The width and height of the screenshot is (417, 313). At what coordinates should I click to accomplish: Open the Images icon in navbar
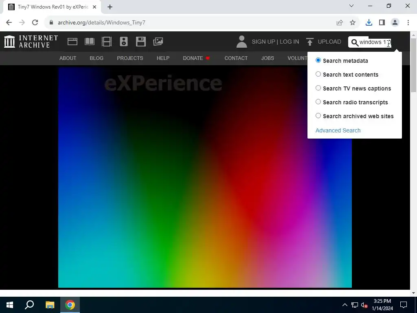pos(158,42)
